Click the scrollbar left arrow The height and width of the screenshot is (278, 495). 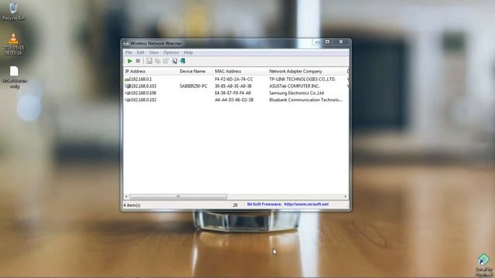[x=126, y=197]
